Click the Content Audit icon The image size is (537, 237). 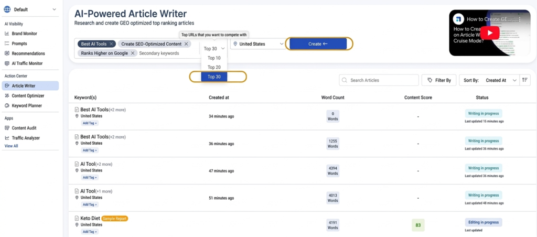(7, 128)
